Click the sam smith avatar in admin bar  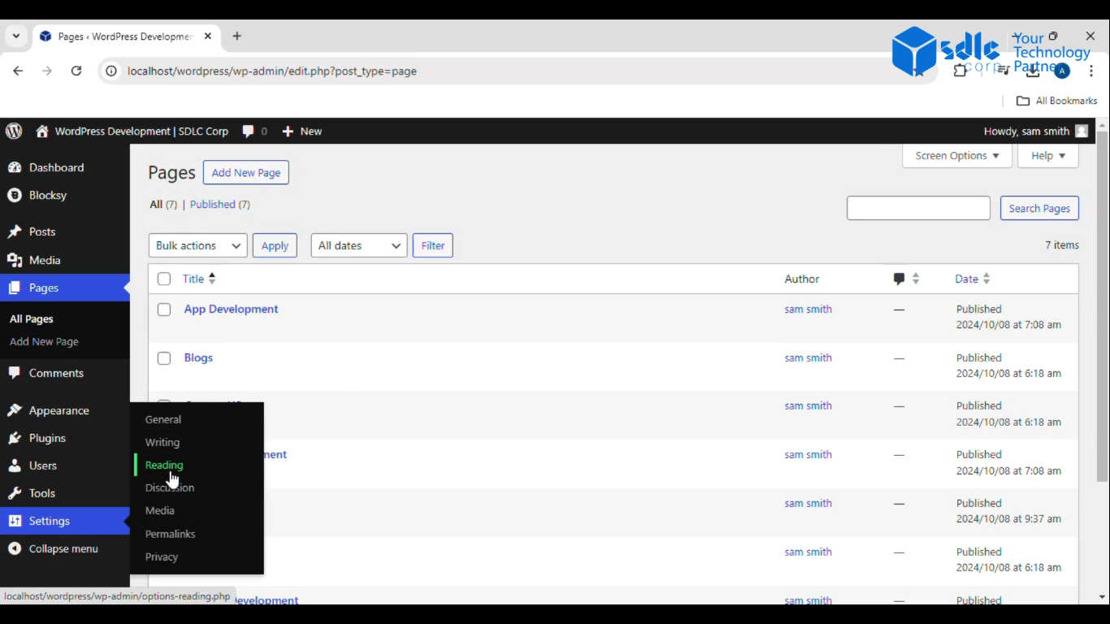[x=1081, y=131]
